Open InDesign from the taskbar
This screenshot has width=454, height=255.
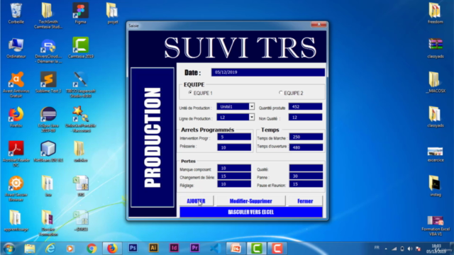point(174,248)
